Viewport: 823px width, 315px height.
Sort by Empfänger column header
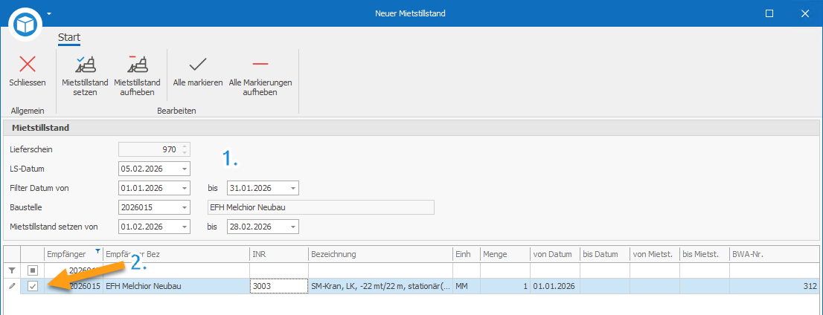click(x=74, y=254)
